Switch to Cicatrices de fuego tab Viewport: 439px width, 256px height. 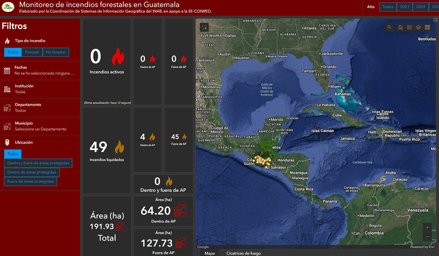coord(244,253)
